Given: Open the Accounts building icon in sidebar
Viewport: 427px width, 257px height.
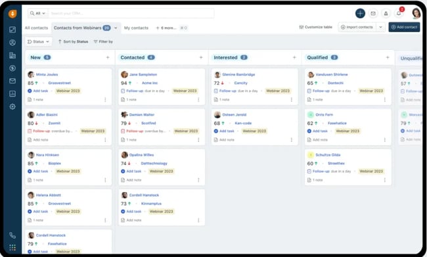Looking at the screenshot, I should tap(12, 55).
